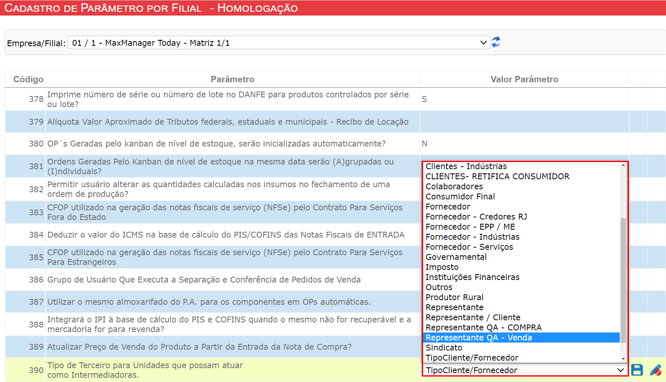The image size is (666, 382).
Task: Click the 'Valor Parâmetro' column header
Action: click(524, 79)
